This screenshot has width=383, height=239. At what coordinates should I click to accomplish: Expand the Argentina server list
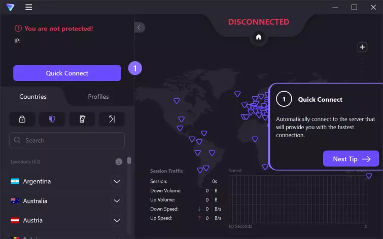[x=117, y=181]
